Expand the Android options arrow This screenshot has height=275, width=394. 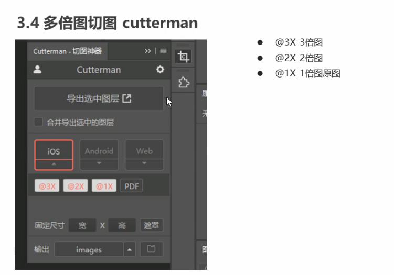99,164
